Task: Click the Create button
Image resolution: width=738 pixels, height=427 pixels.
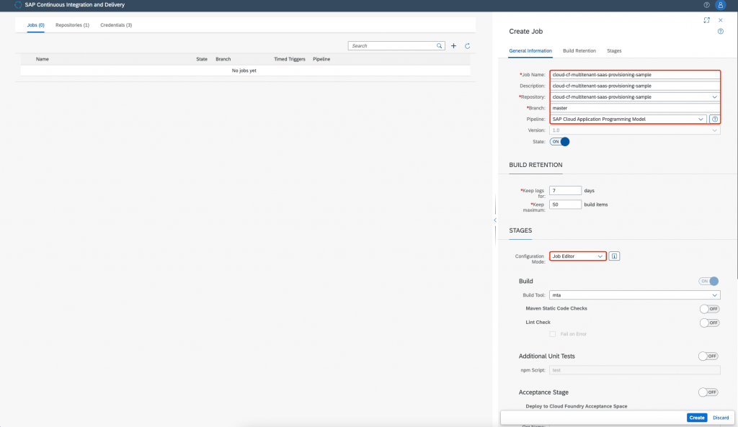Action: point(697,418)
